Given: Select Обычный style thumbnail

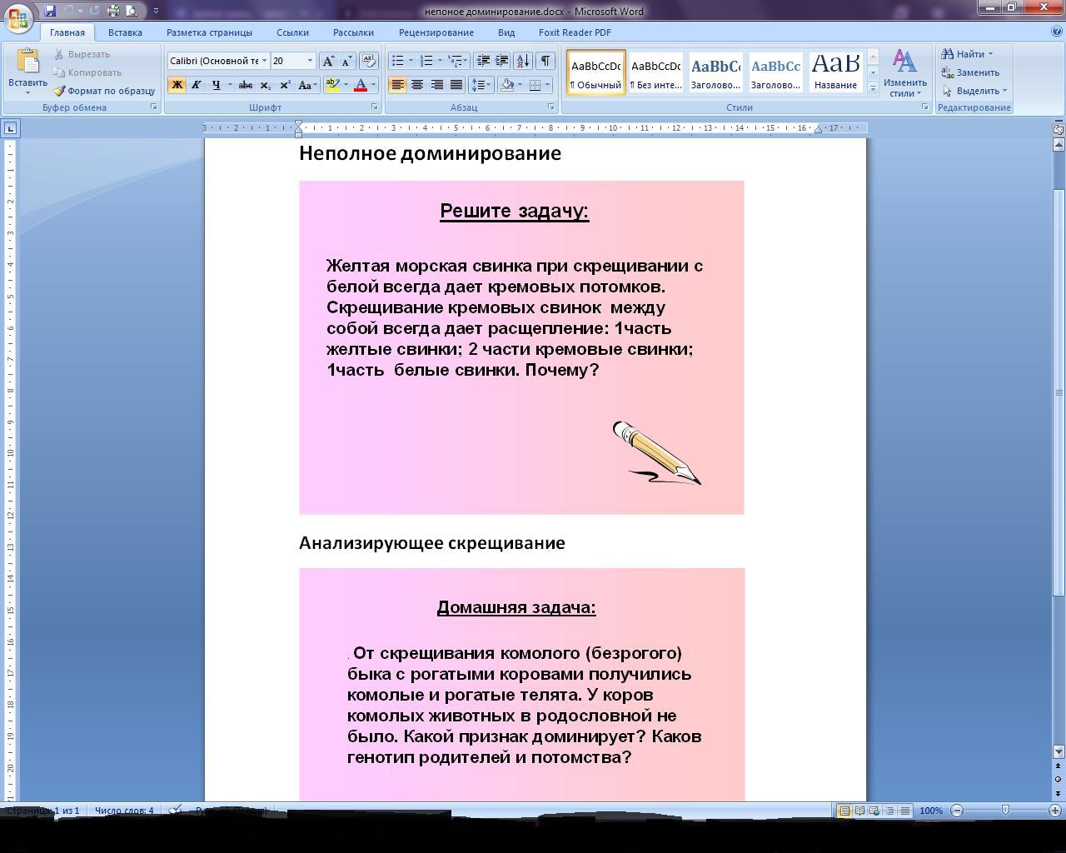Looking at the screenshot, I should 596,72.
